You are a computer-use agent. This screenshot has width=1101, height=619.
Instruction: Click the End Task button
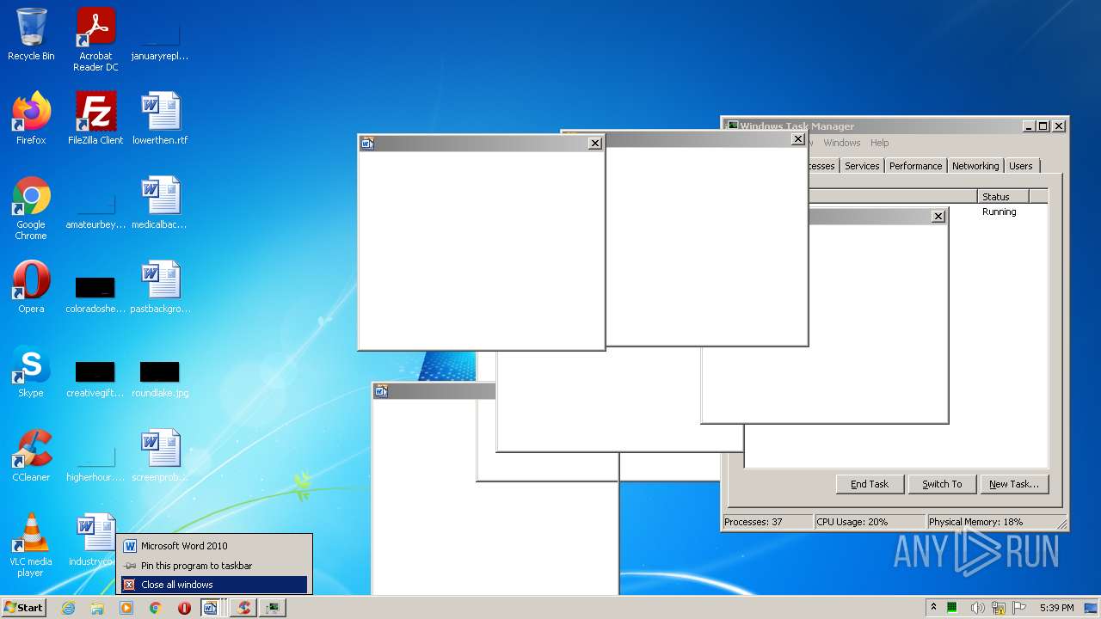pos(870,484)
